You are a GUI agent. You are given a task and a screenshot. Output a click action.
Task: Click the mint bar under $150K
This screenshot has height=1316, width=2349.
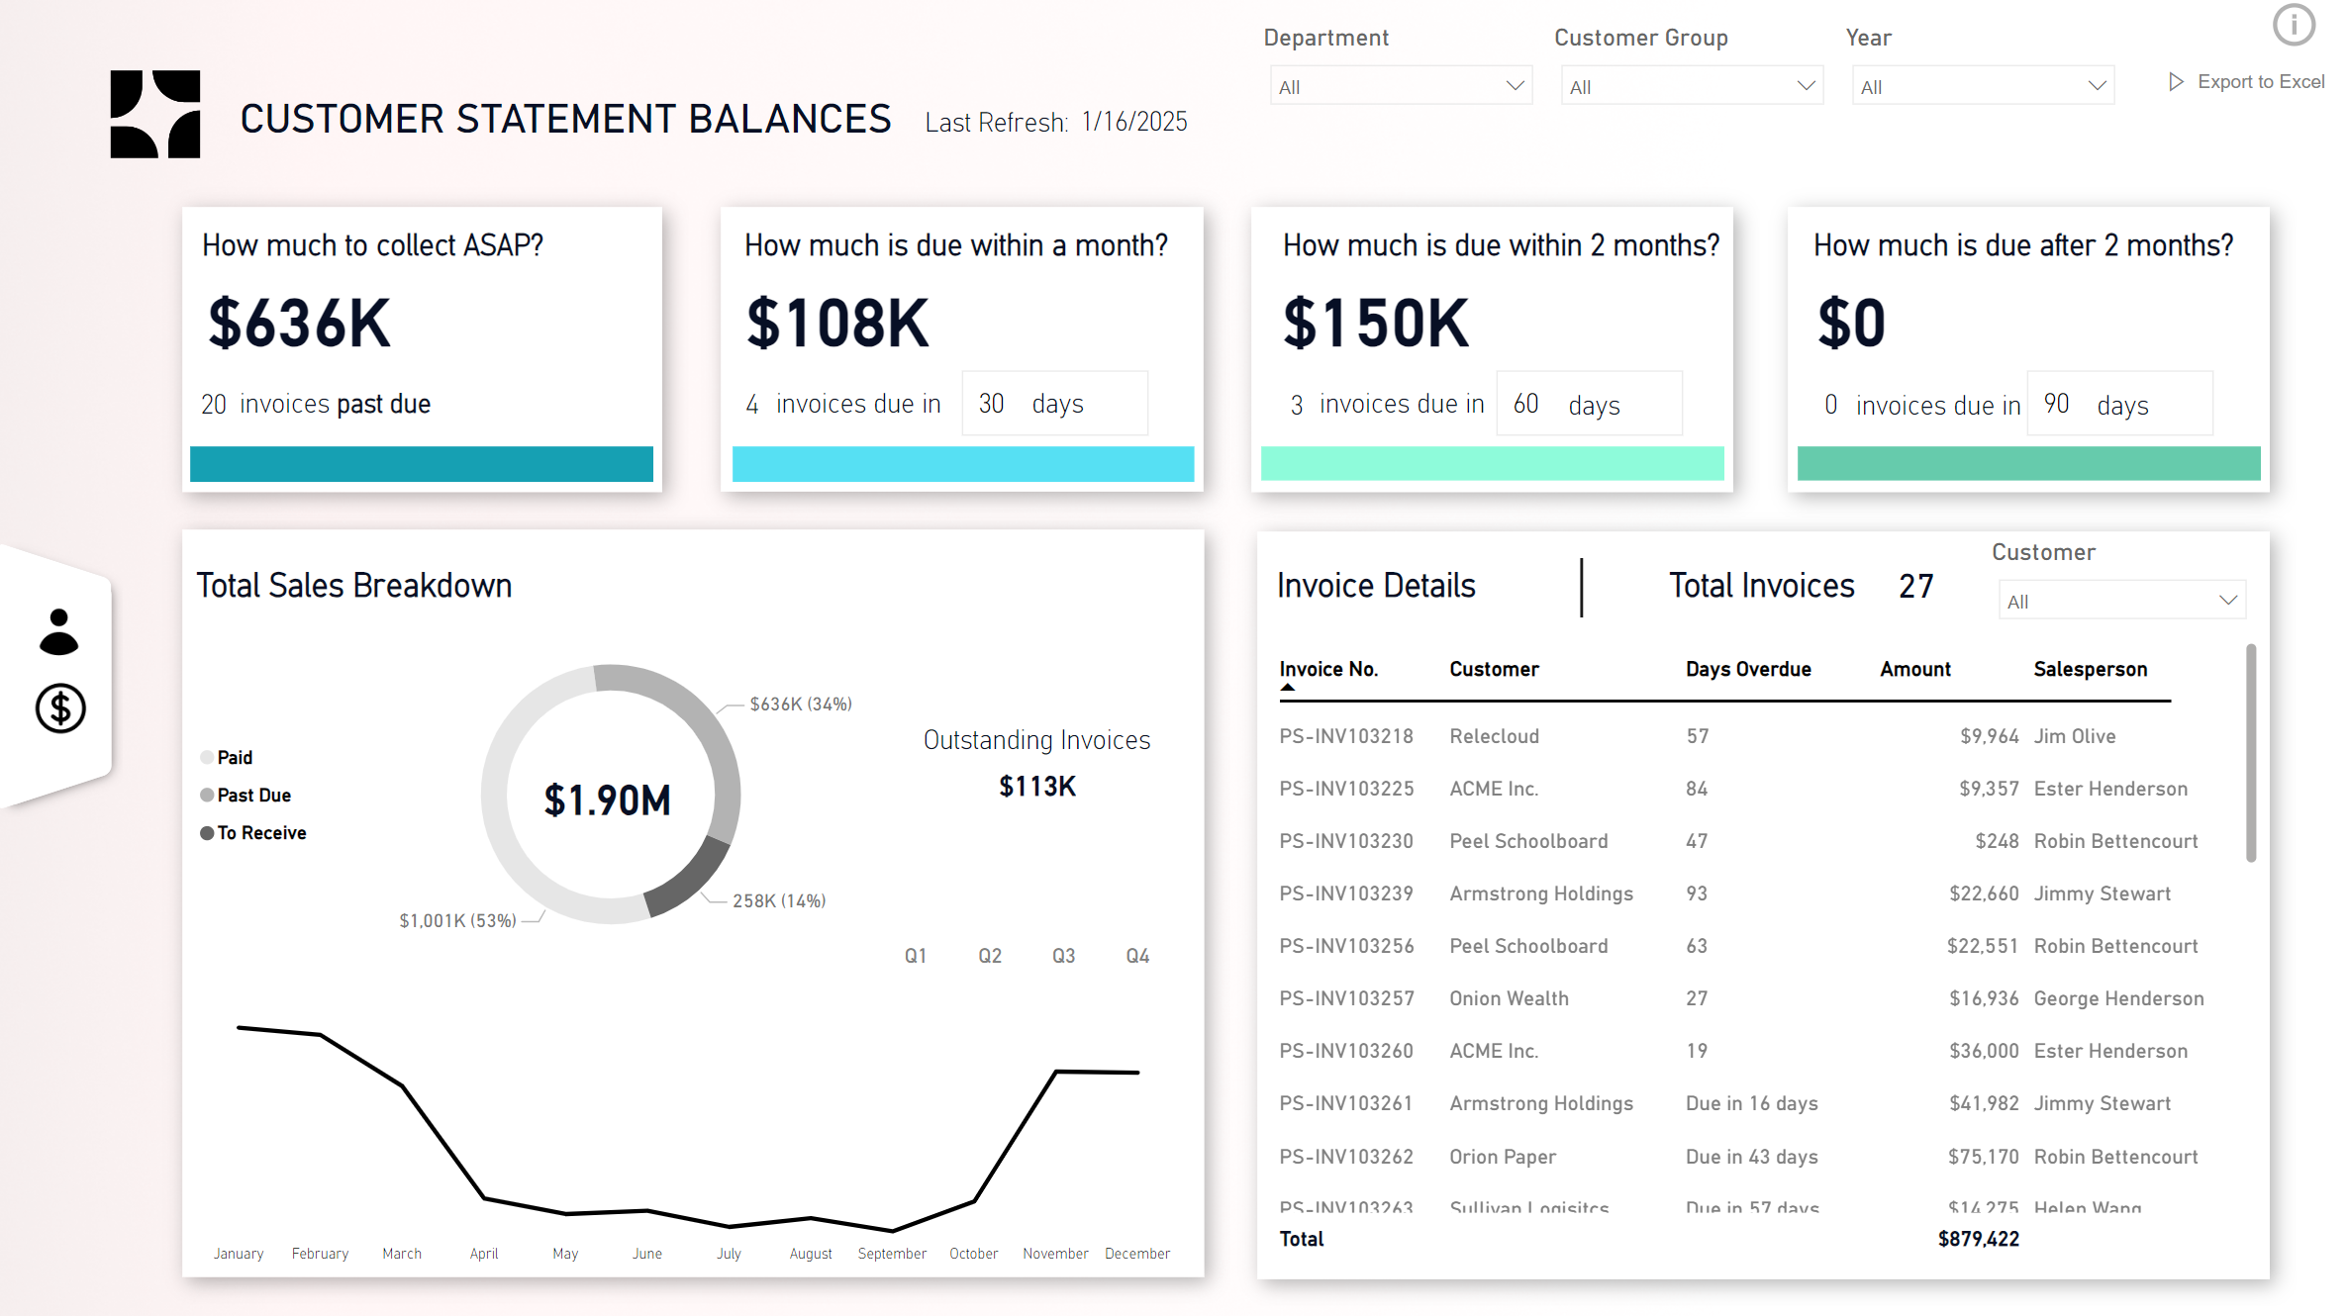[x=1493, y=464]
